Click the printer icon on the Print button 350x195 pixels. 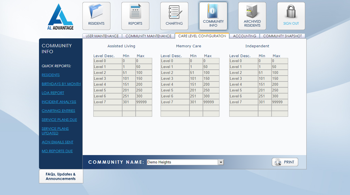pyautogui.click(x=277, y=162)
